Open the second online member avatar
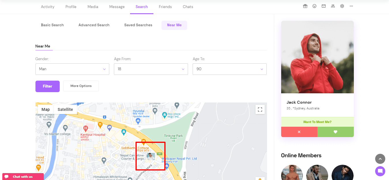 [317, 173]
